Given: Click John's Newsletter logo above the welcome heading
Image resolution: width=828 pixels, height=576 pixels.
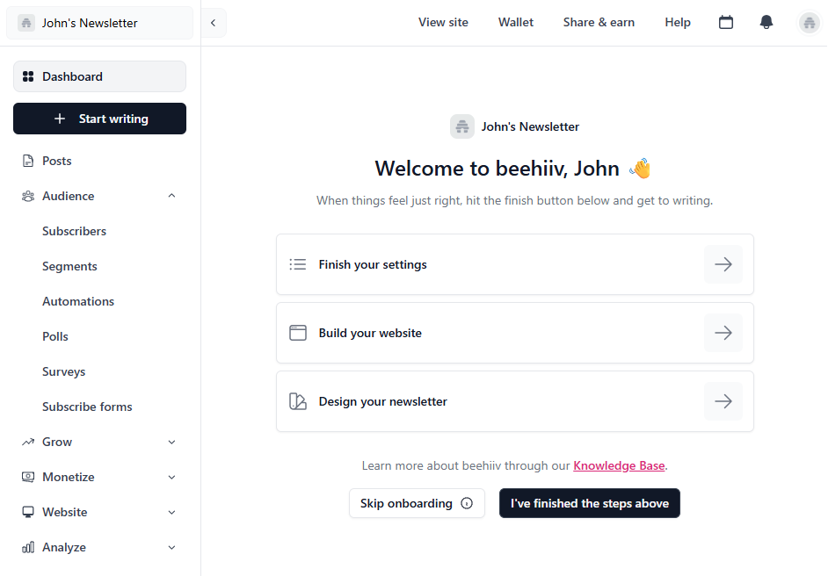Looking at the screenshot, I should (462, 126).
